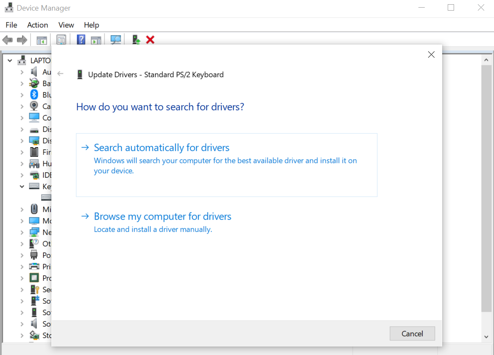Select the Batteries icon in the tree
494x355 pixels.
coord(34,83)
